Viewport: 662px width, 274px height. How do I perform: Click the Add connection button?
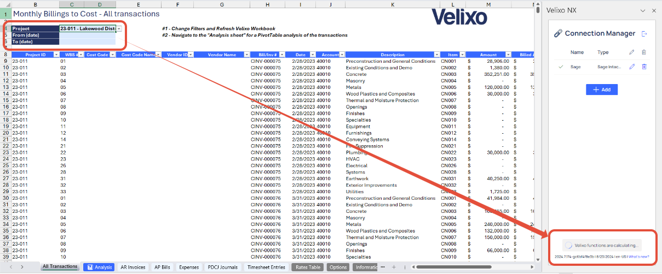[602, 90]
